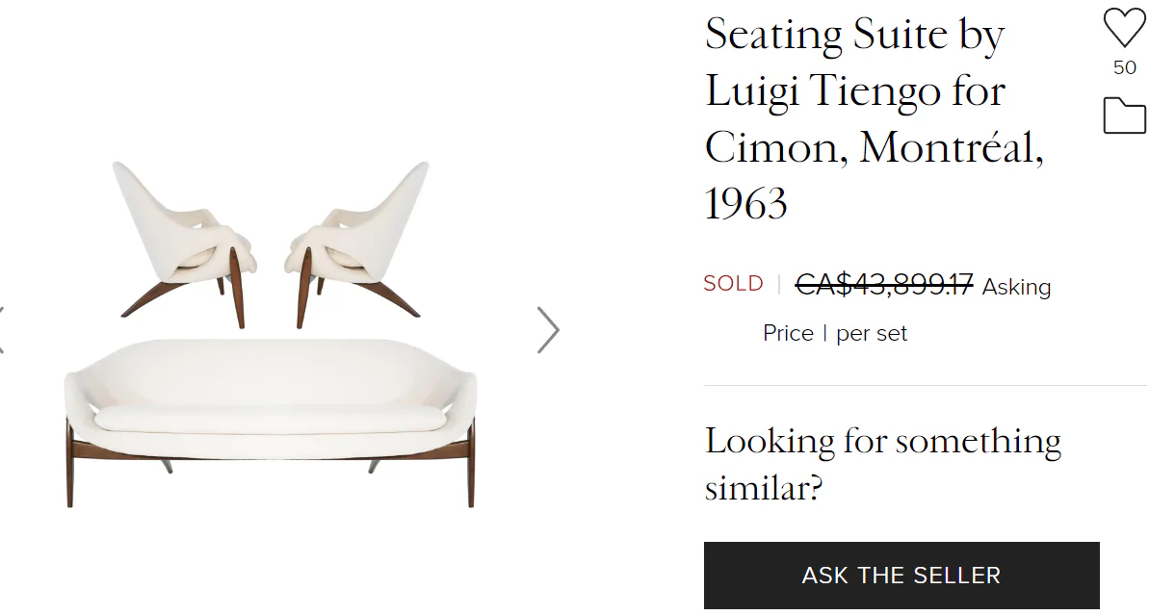This screenshot has width=1149, height=615.
Task: Favorite the listing using the heart icon
Action: click(x=1124, y=26)
